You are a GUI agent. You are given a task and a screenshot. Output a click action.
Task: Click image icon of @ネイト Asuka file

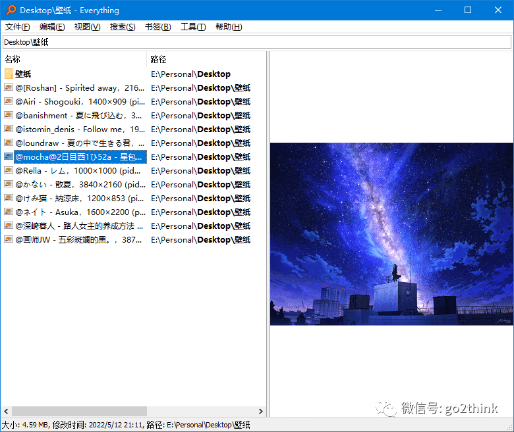coord(9,212)
